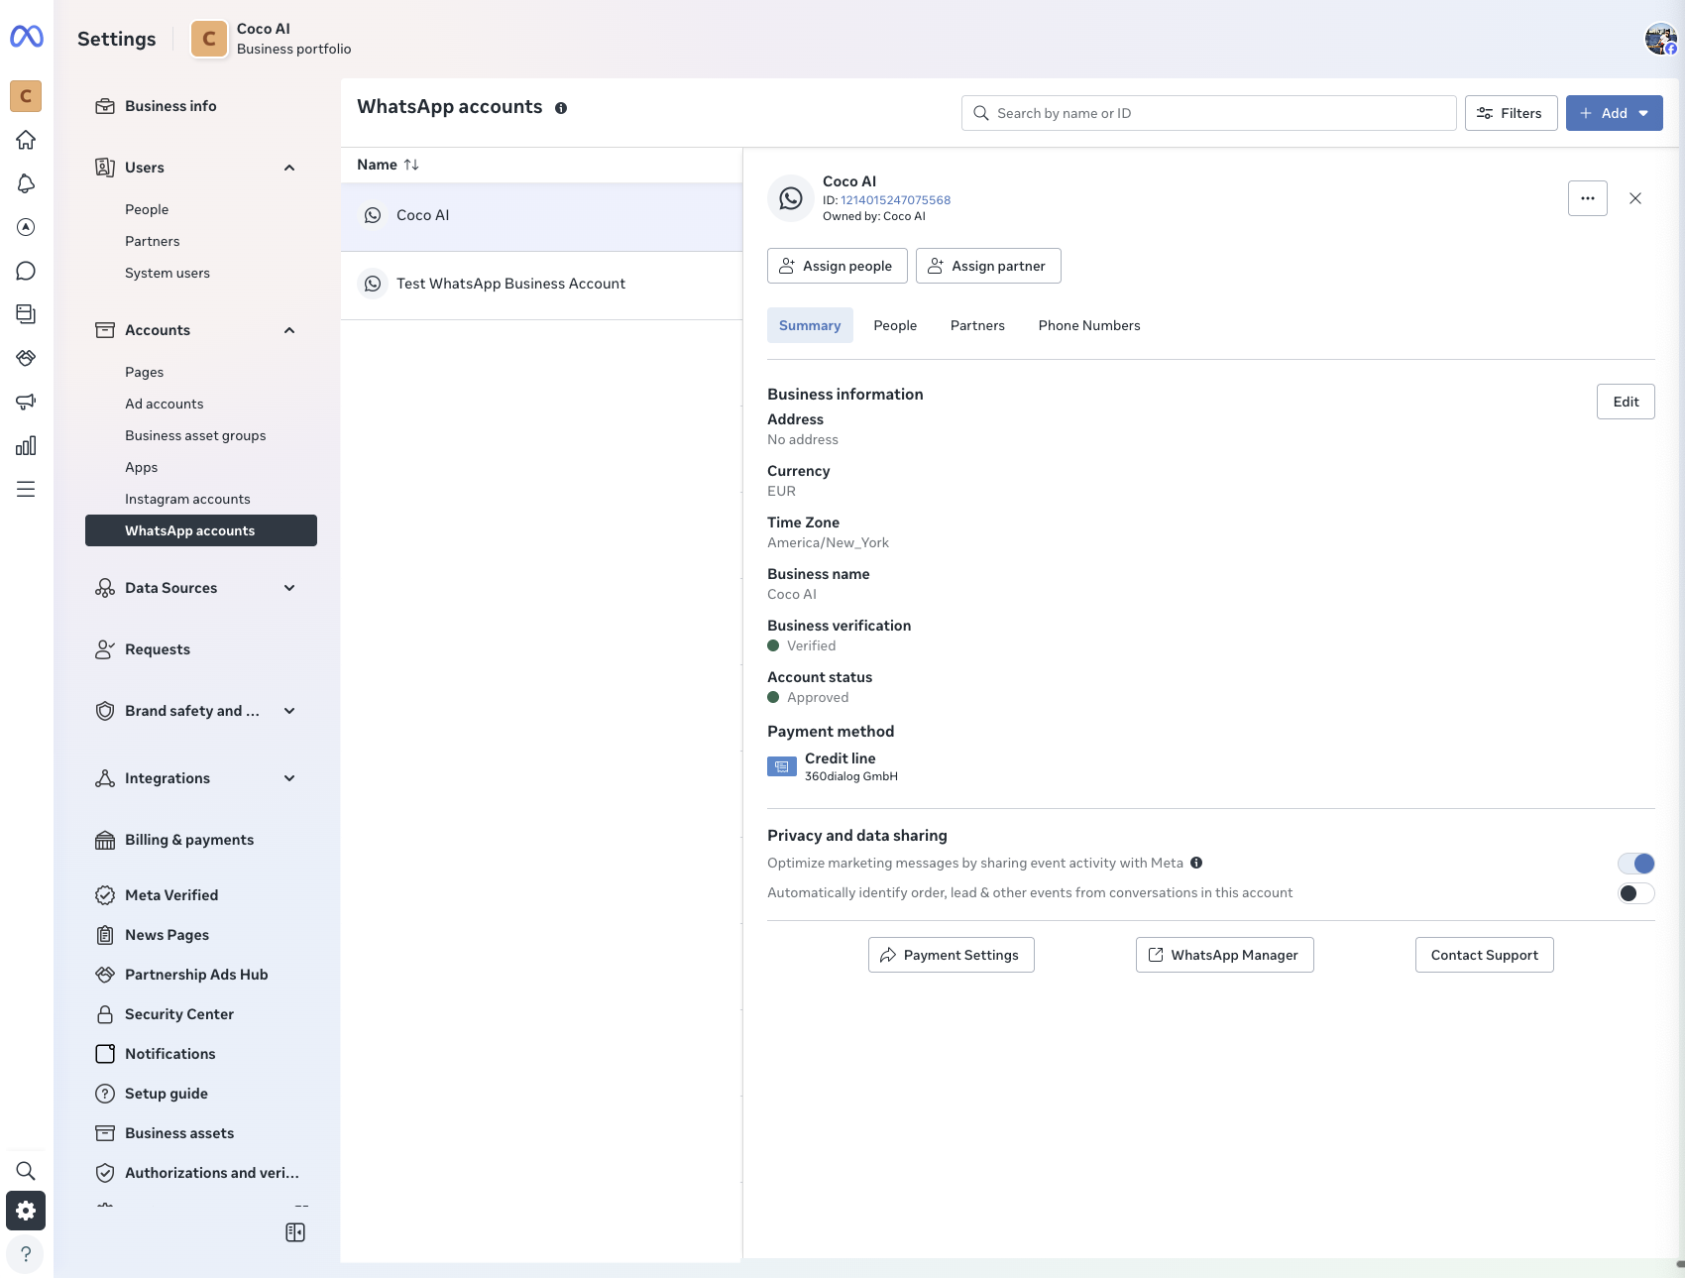Open the Add dropdown button
1685x1278 pixels.
tap(1614, 113)
